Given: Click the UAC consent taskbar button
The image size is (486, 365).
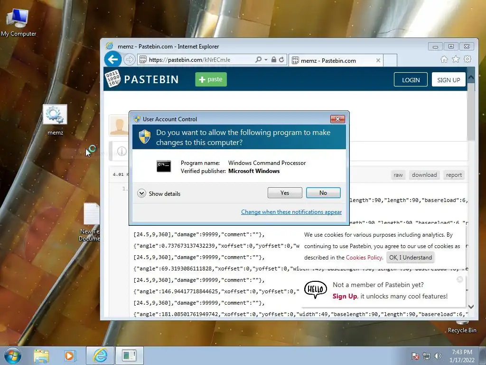Looking at the screenshot, I should [x=129, y=355].
